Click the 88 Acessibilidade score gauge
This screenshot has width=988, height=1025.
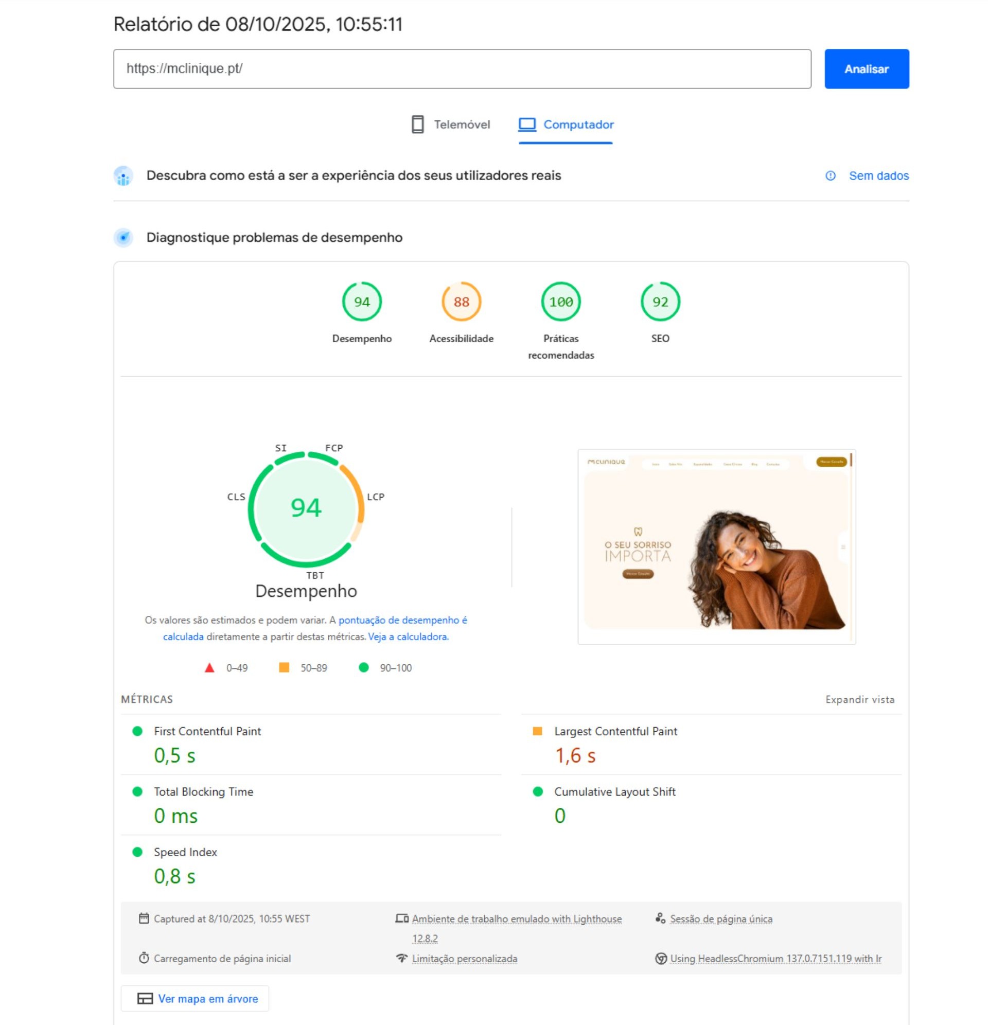pyautogui.click(x=461, y=302)
